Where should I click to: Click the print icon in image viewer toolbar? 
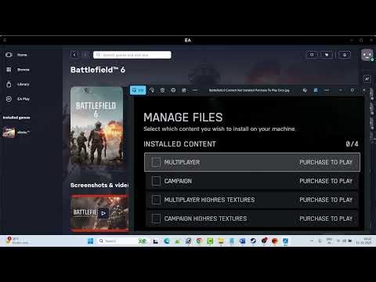tap(184, 90)
